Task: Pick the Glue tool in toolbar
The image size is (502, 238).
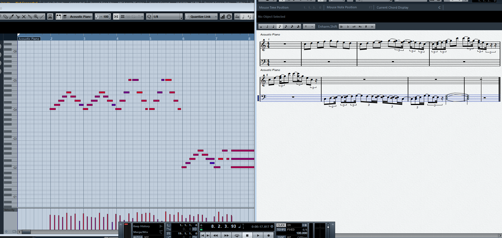Action: click(30, 17)
